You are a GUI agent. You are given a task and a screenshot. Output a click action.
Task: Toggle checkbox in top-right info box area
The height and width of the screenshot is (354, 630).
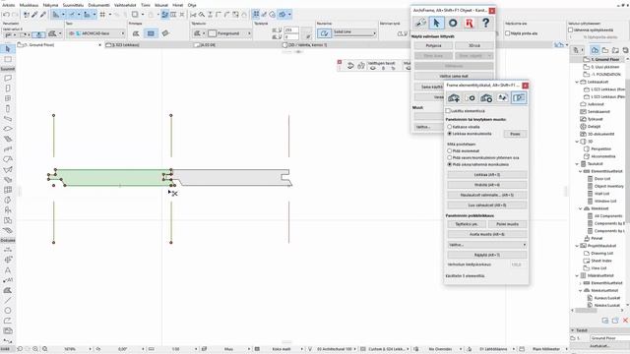(x=571, y=29)
